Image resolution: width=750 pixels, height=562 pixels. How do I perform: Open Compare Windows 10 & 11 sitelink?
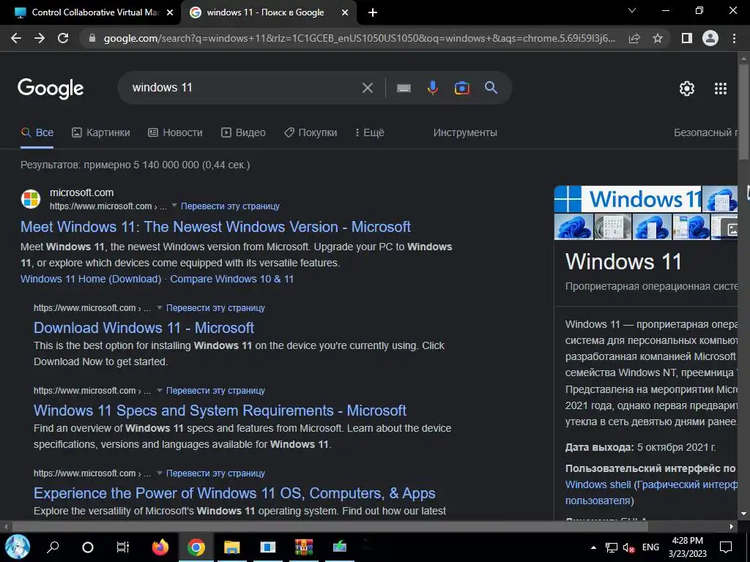tap(232, 279)
